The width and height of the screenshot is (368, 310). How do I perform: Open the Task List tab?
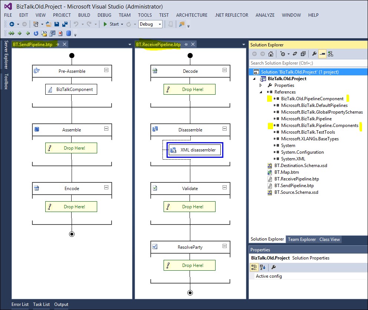pos(41,304)
